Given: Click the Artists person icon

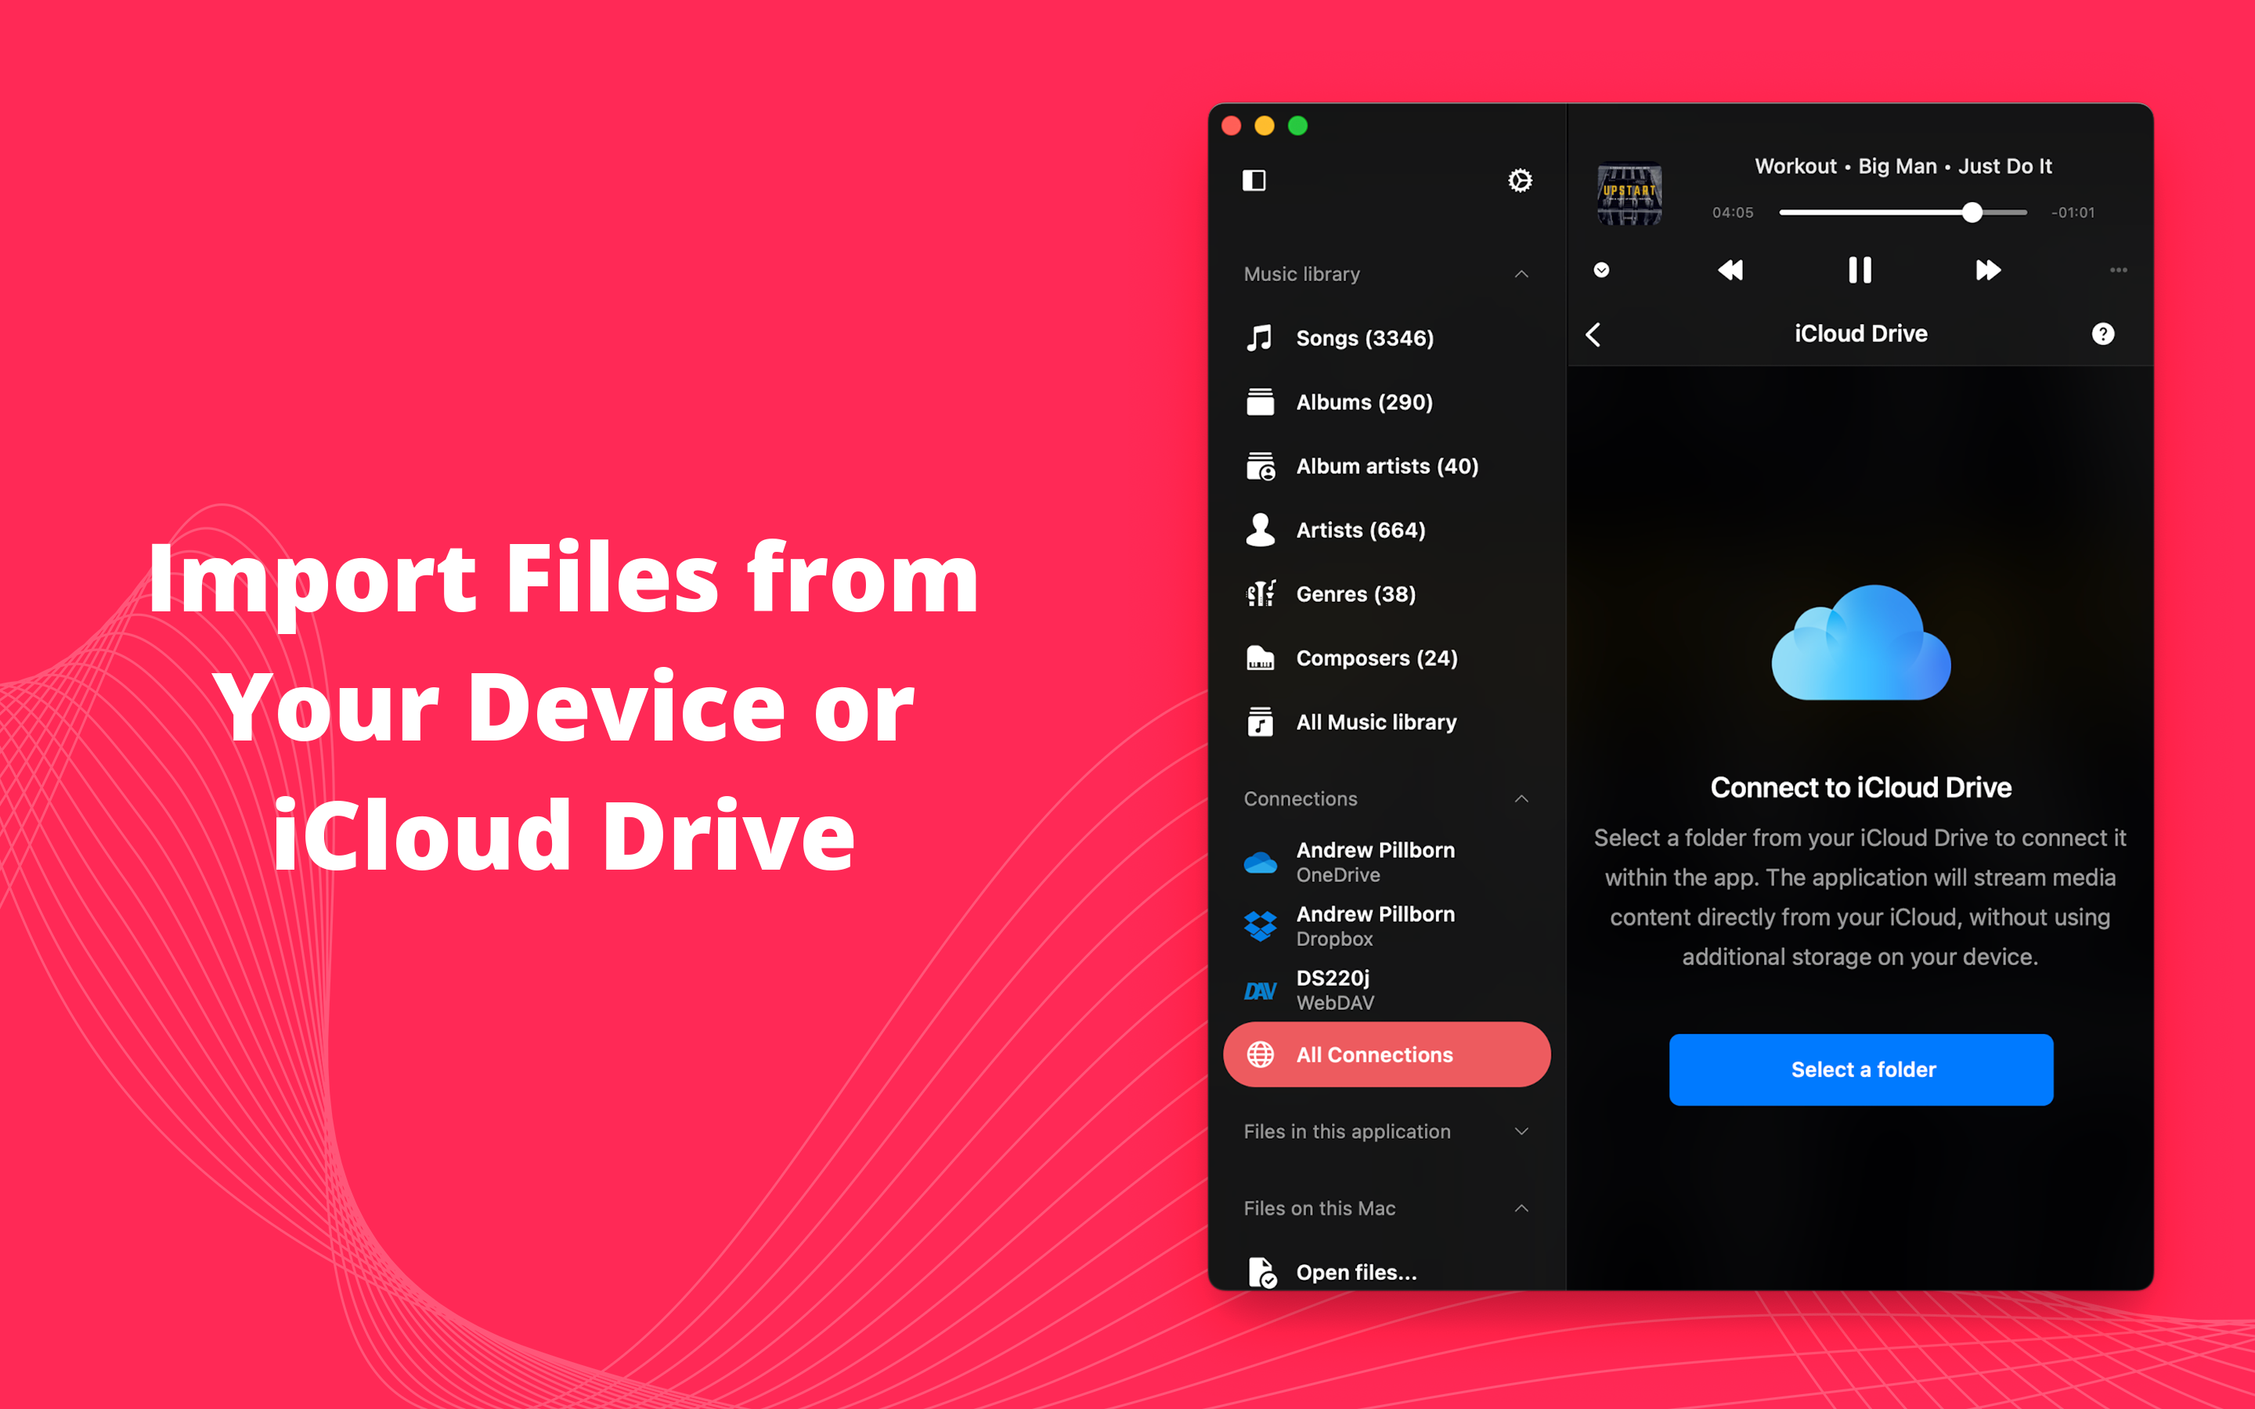Looking at the screenshot, I should [1260, 529].
